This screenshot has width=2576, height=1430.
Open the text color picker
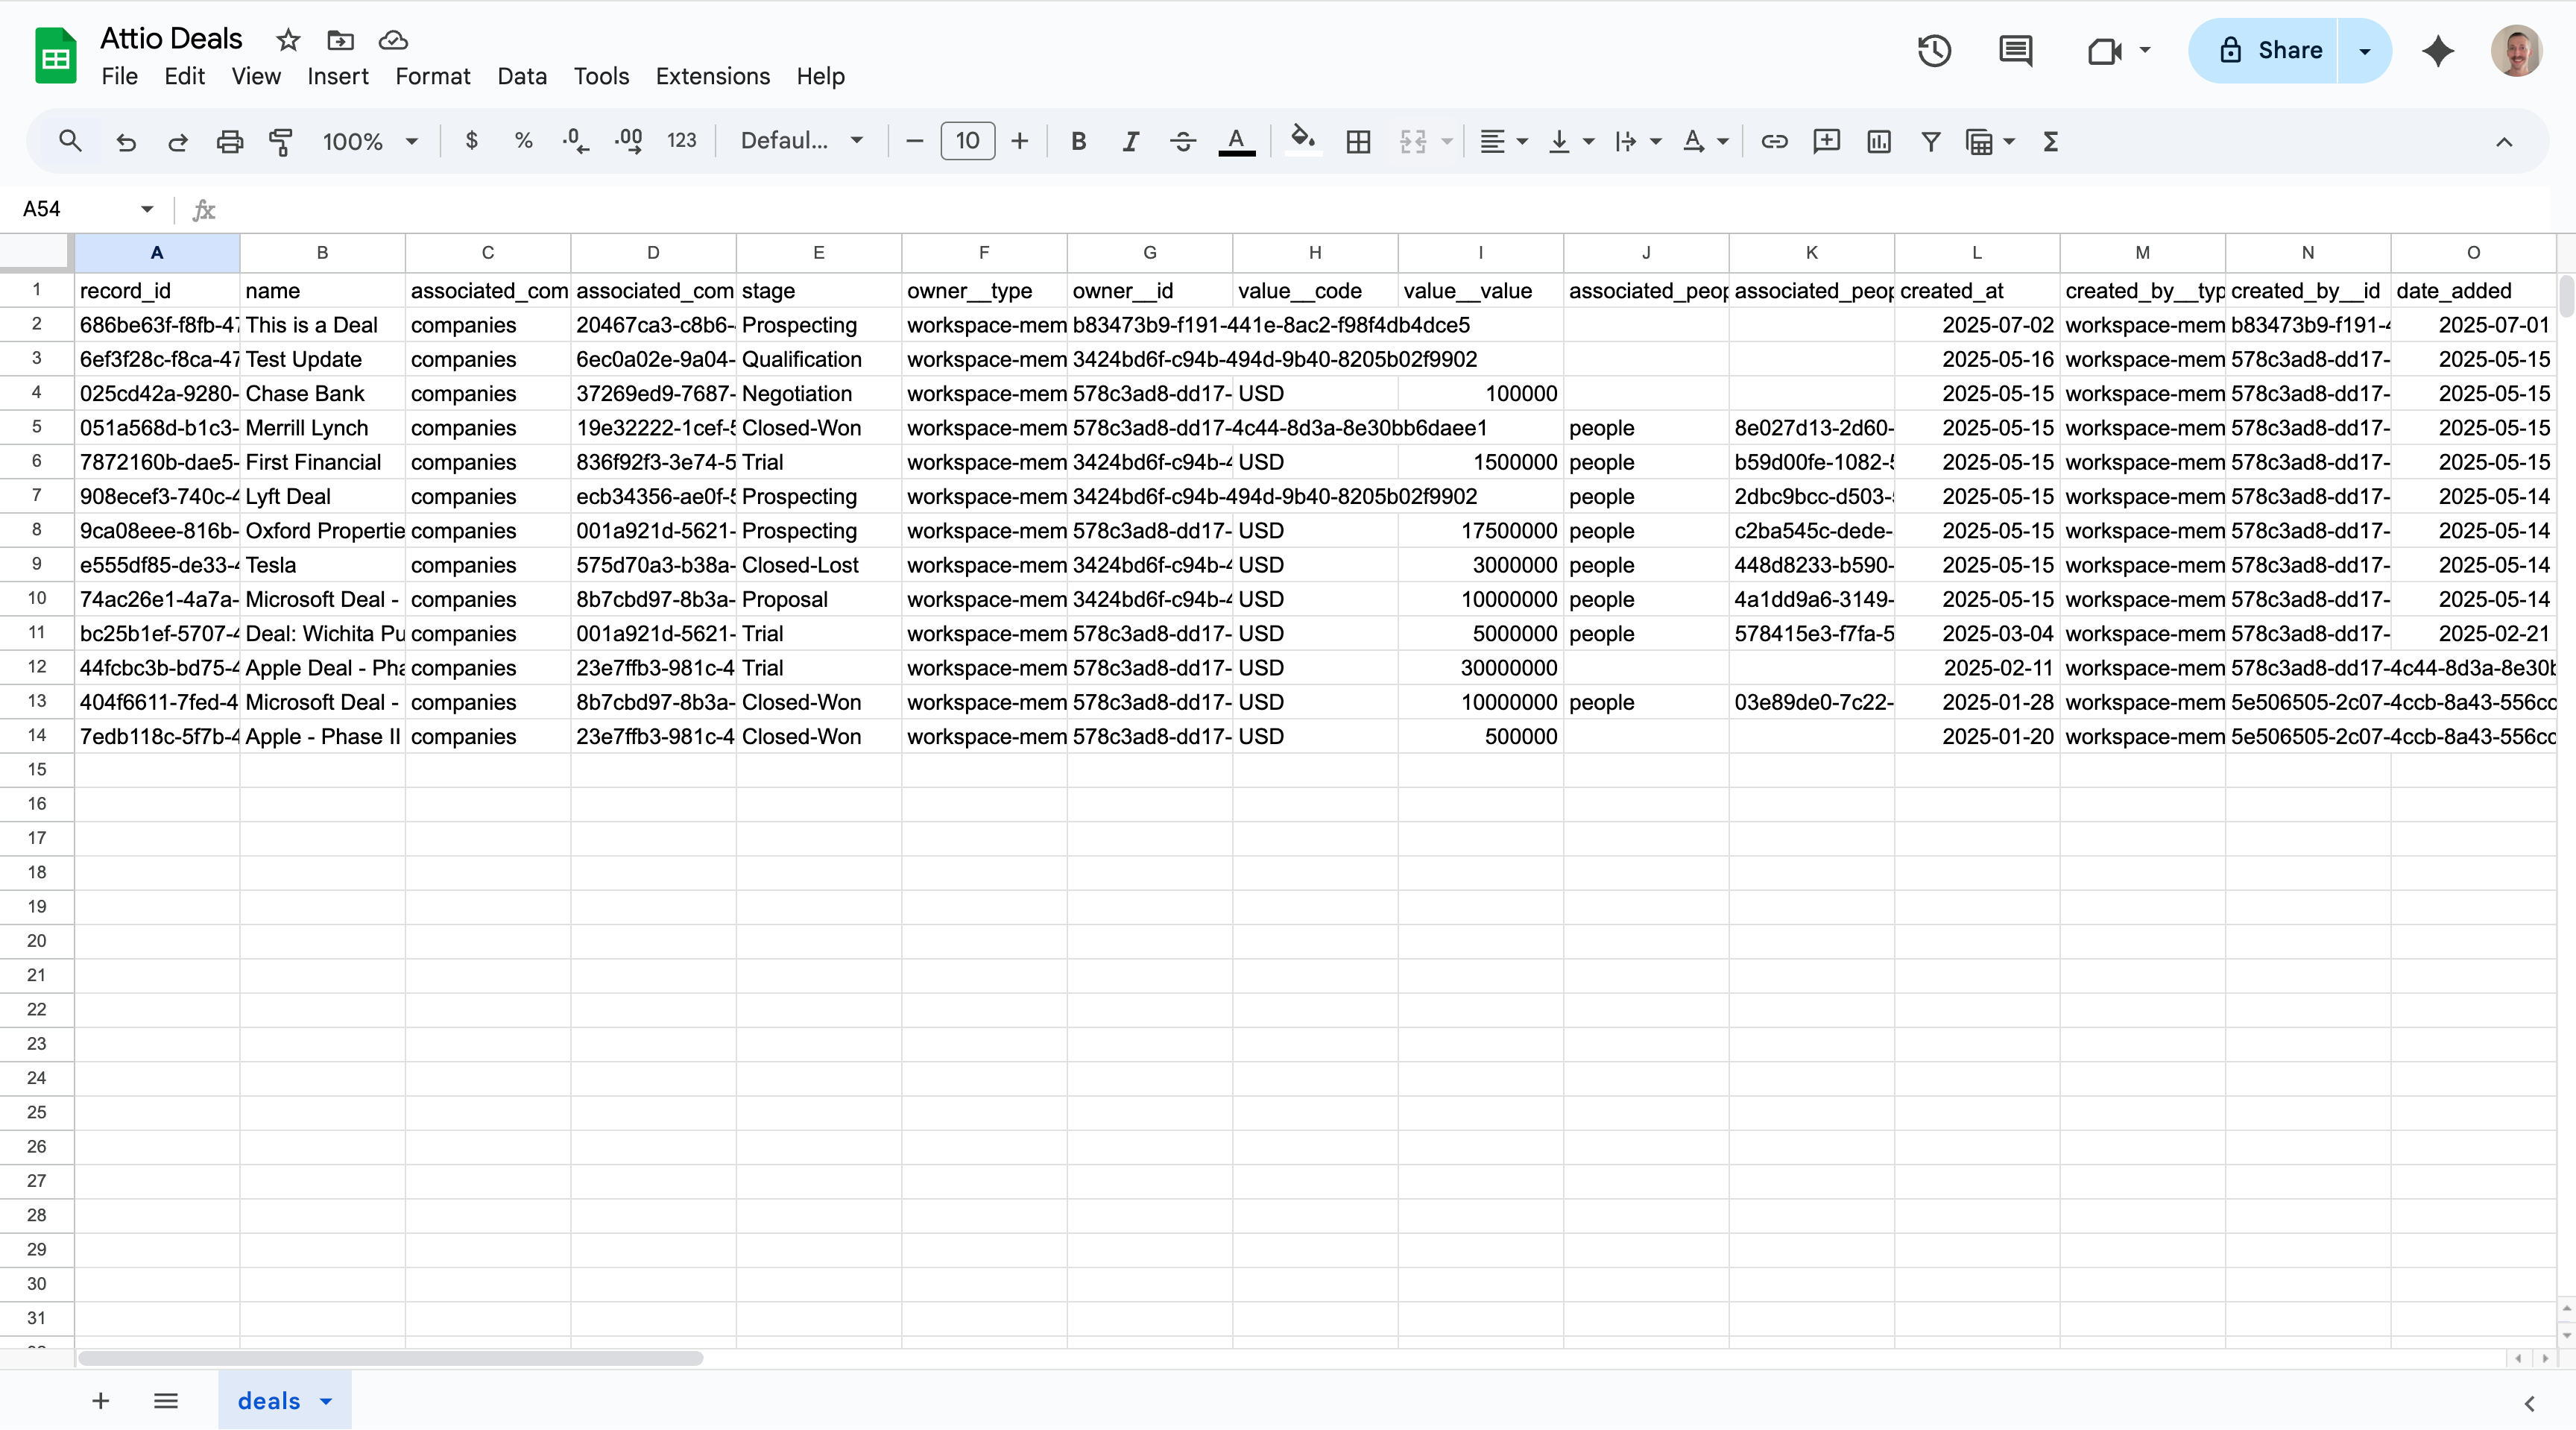[x=1236, y=141]
